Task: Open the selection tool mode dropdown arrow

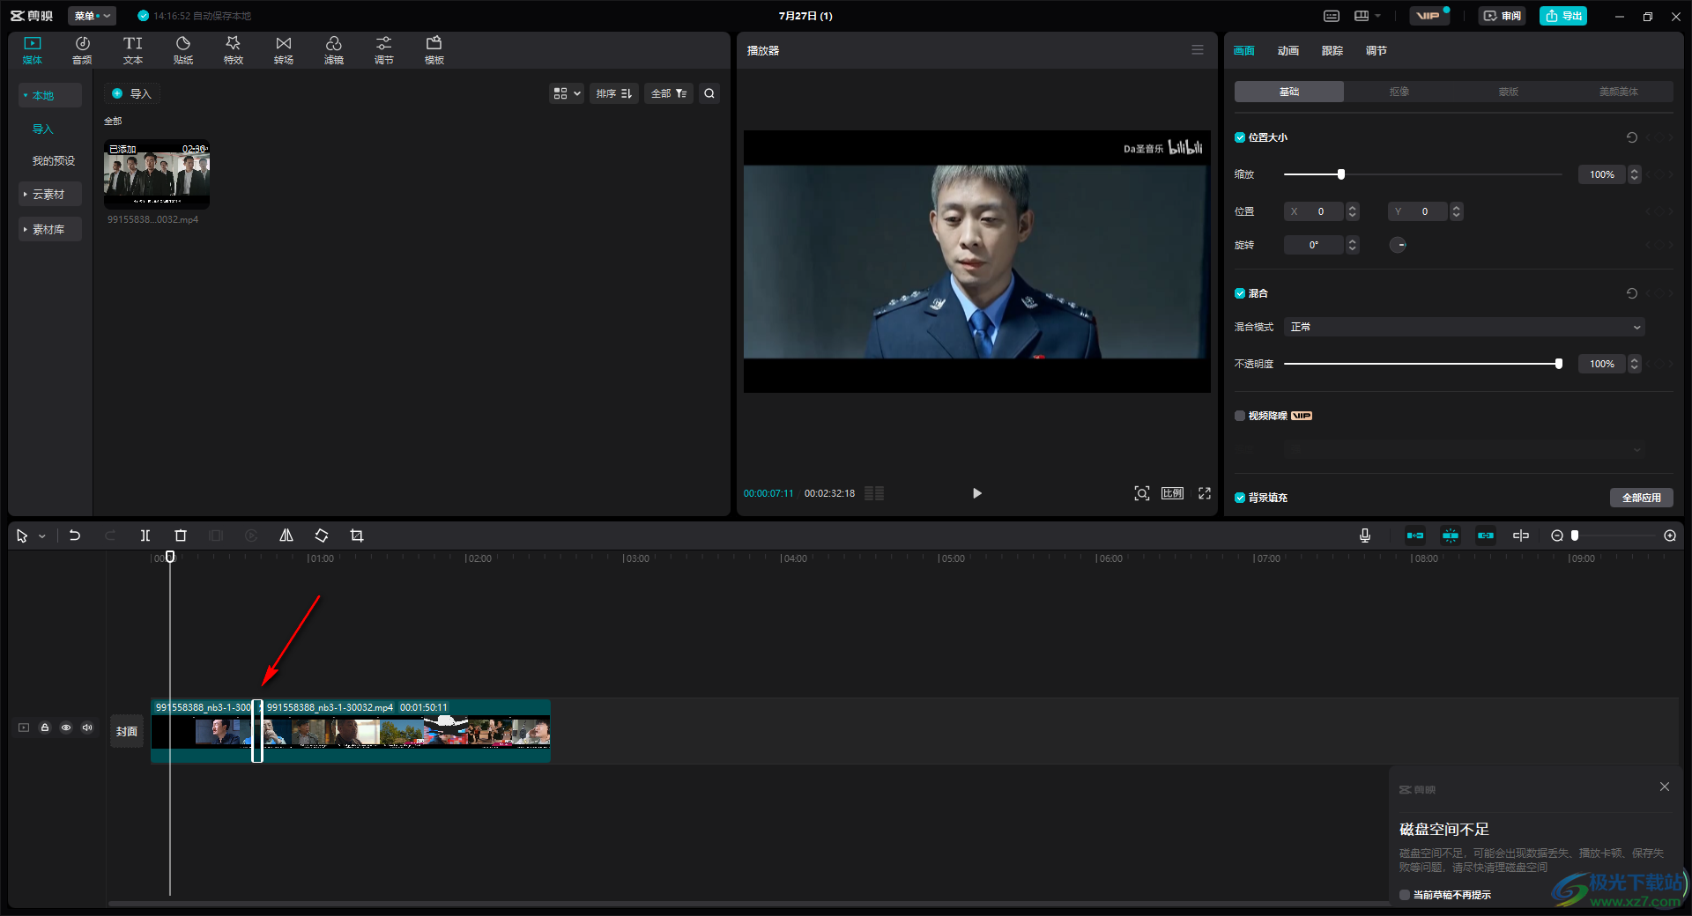Action: pos(41,536)
